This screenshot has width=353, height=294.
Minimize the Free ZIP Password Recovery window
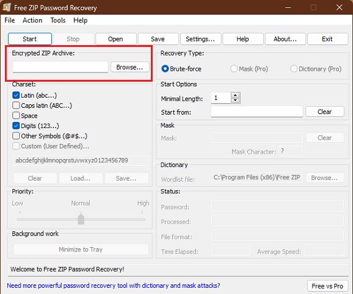pos(288,7)
